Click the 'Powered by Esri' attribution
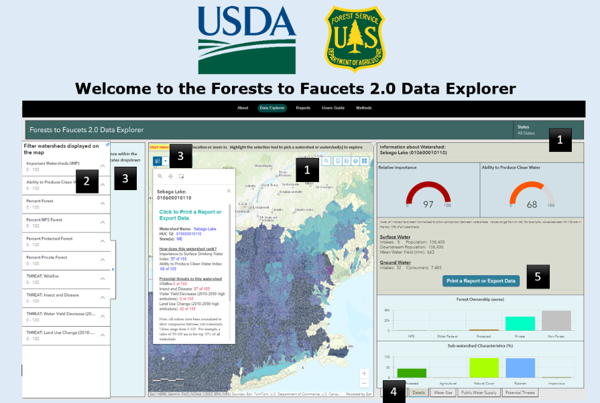 point(359,394)
